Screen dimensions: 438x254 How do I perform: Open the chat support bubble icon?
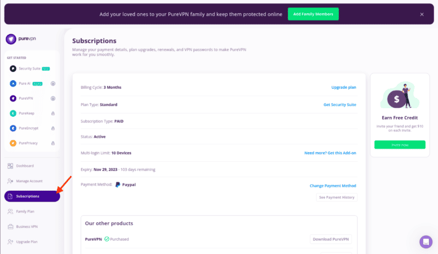425,241
